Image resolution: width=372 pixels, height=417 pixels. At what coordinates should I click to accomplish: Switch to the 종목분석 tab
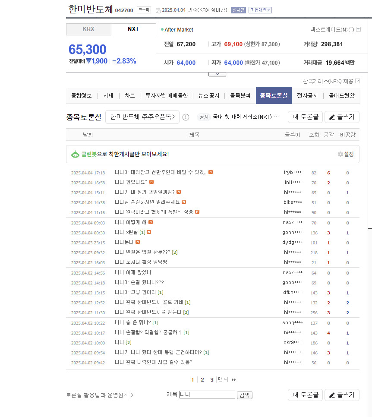click(x=240, y=95)
